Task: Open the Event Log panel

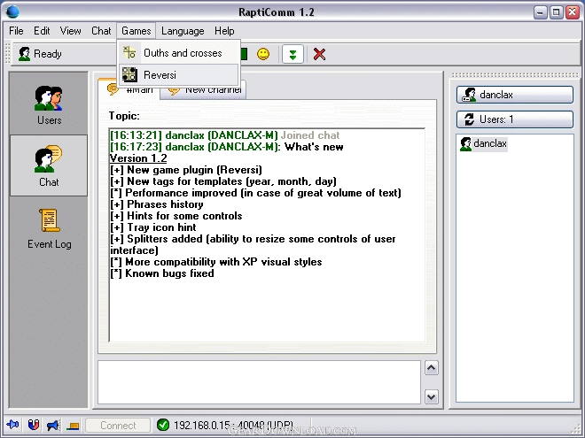Action: pos(49,228)
